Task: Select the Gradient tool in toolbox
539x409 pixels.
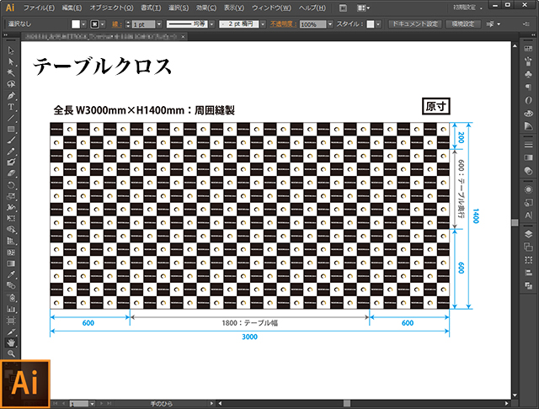Action: pyautogui.click(x=11, y=263)
